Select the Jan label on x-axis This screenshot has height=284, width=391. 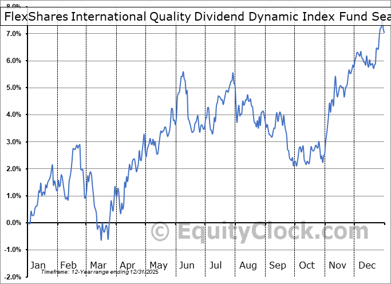(x=38, y=265)
